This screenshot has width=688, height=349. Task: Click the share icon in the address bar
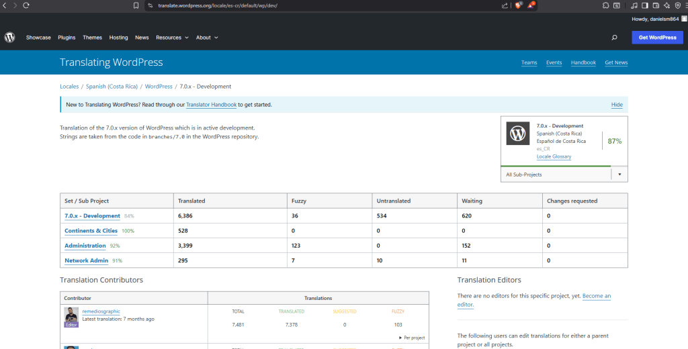[x=504, y=5]
